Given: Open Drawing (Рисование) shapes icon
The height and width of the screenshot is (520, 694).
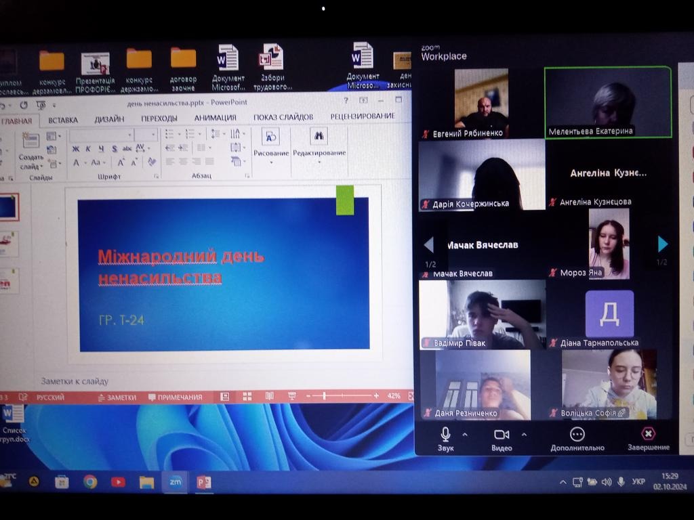Looking at the screenshot, I should pyautogui.click(x=270, y=137).
